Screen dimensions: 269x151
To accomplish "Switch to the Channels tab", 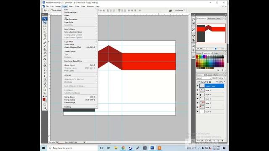I will pos(208,75).
